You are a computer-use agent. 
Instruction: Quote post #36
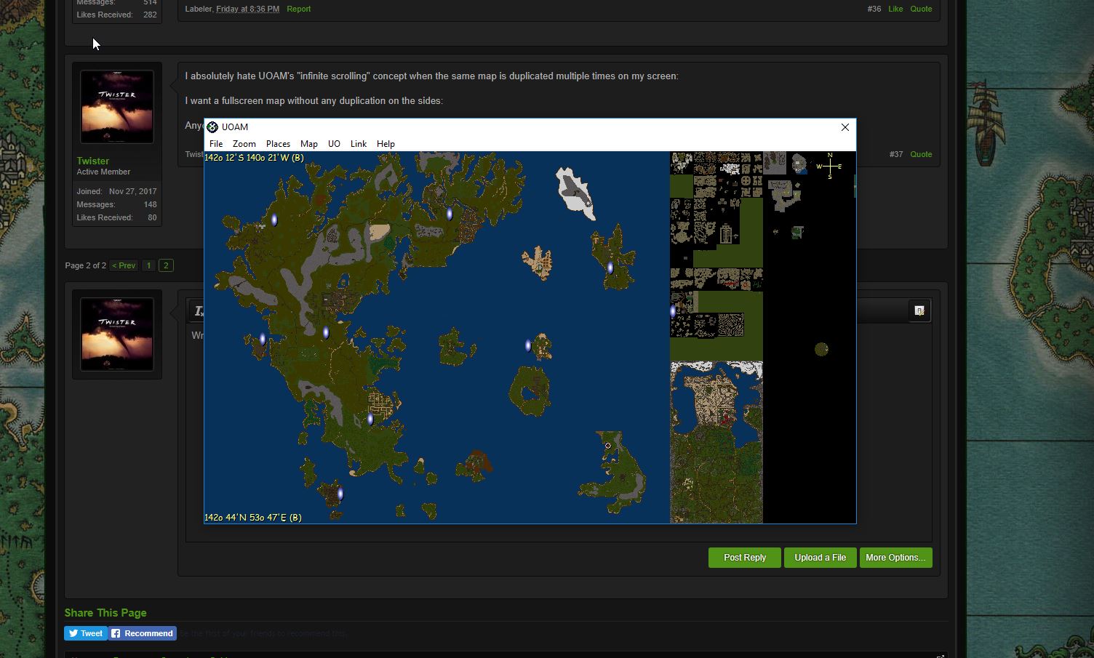point(921,9)
